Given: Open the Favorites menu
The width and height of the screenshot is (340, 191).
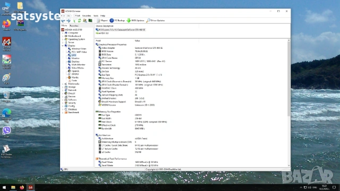Looking at the screenshot, I should tap(87, 16).
